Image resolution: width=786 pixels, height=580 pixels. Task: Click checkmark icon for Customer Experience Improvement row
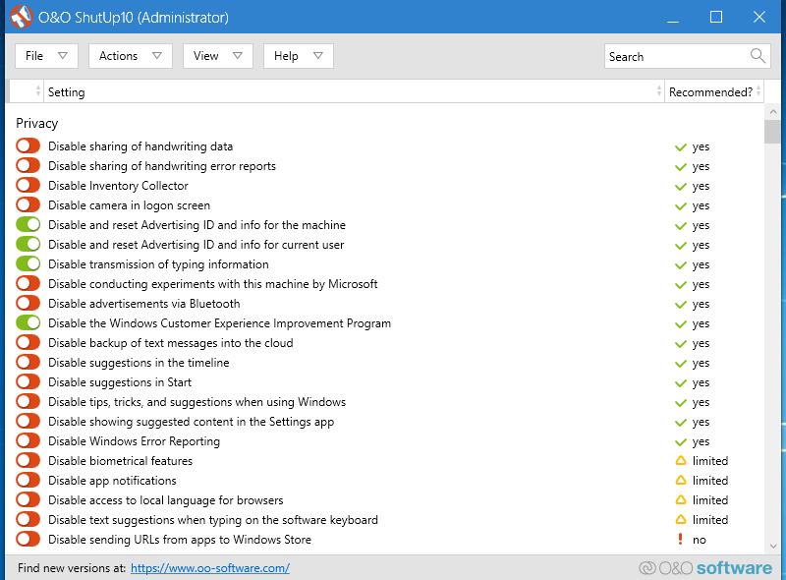[x=680, y=324]
